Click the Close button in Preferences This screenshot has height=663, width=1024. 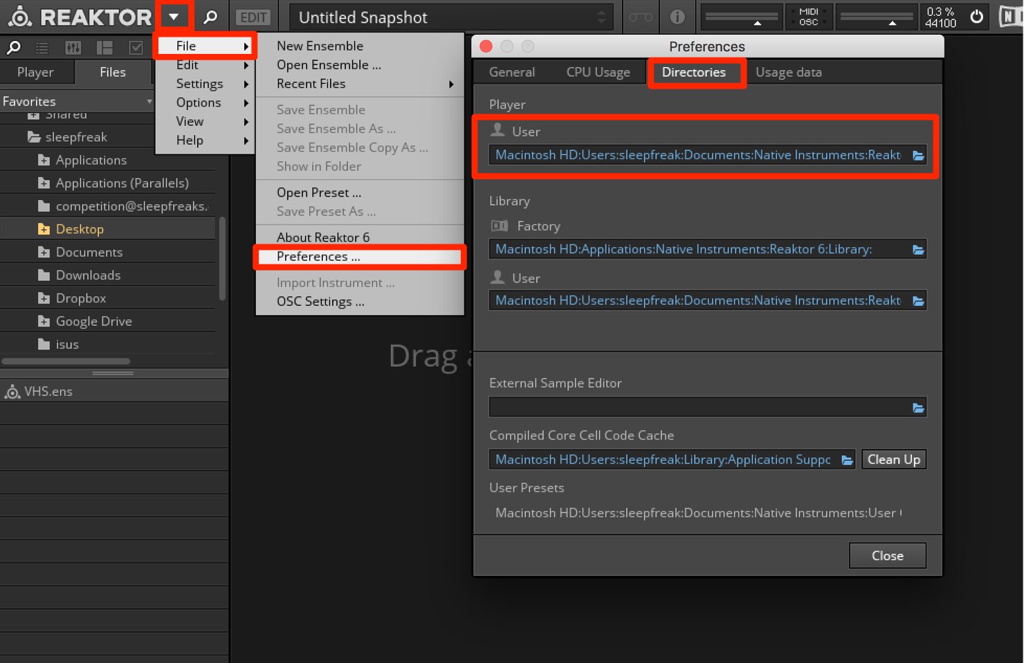point(887,556)
